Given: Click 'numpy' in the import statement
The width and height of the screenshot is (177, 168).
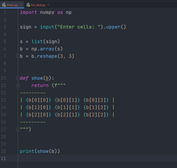Looking at the screenshot, I should click(x=47, y=13).
